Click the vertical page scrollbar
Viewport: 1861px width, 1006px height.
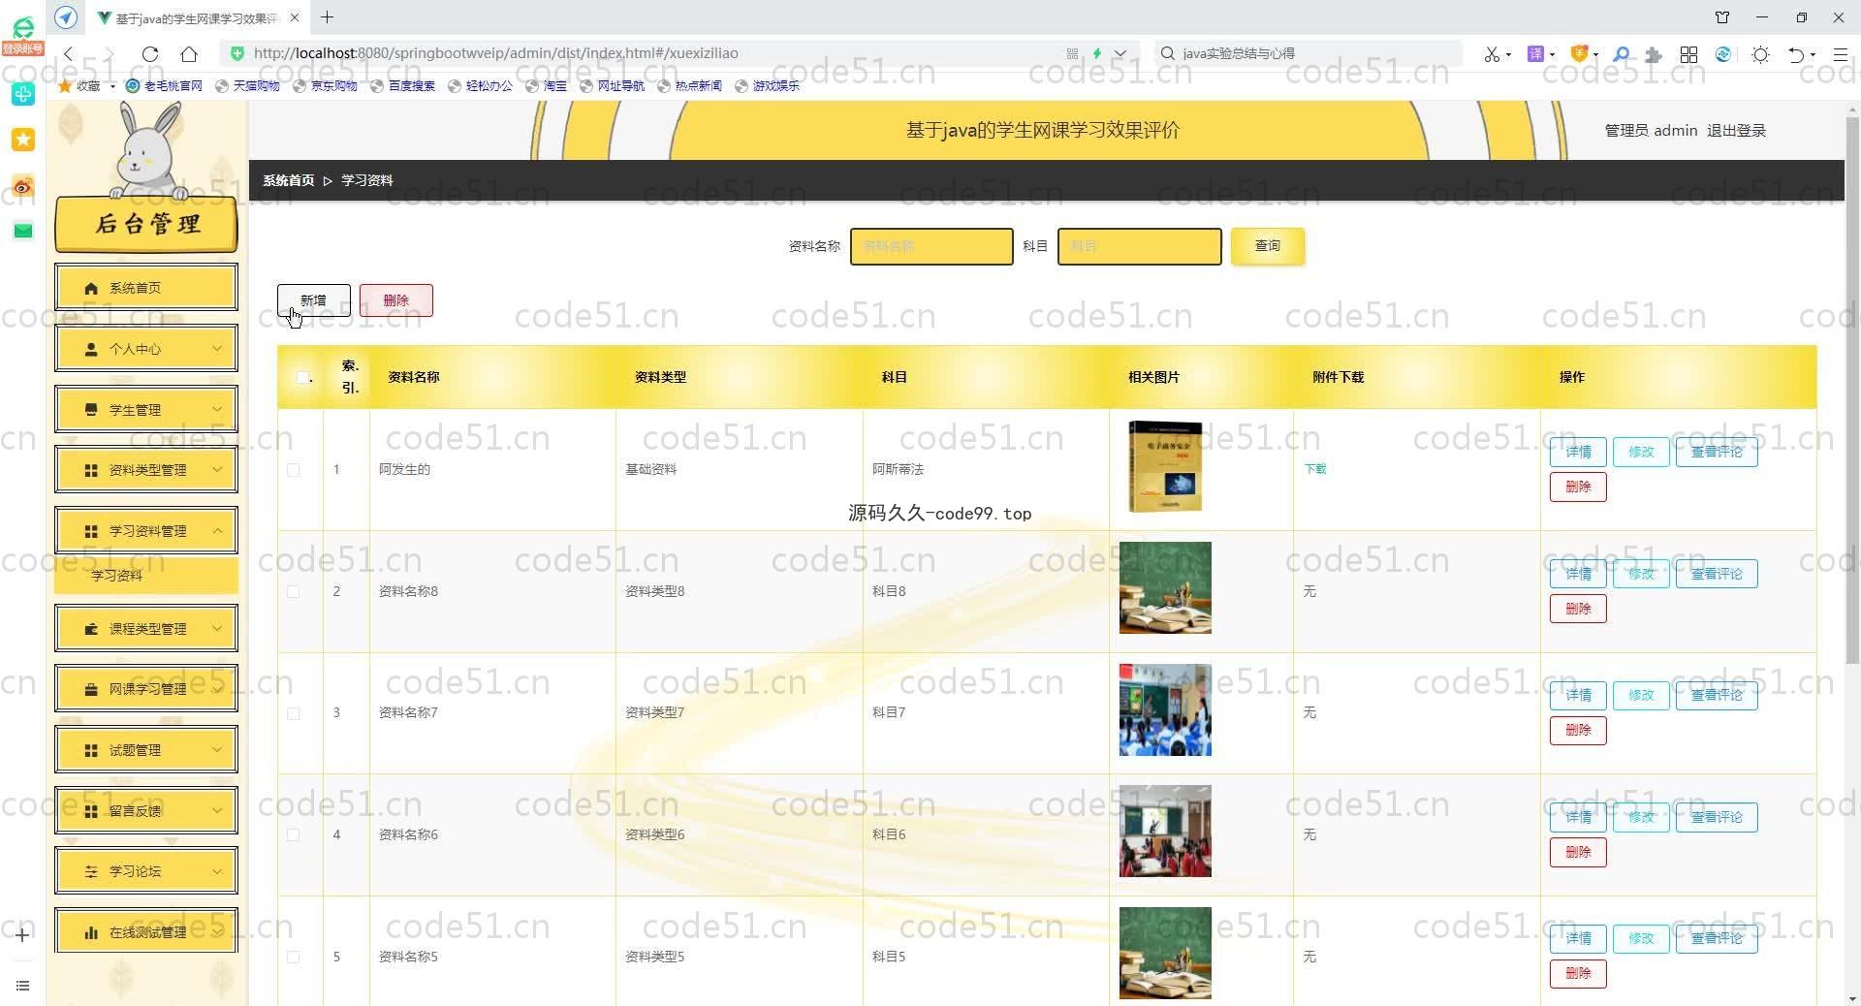click(x=1852, y=388)
